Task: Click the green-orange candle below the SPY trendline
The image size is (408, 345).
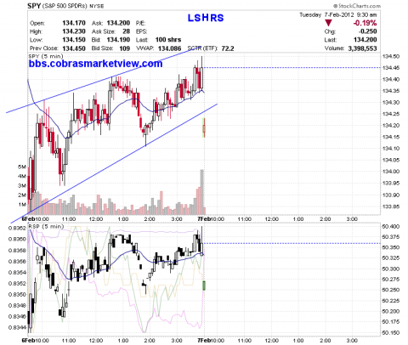Action: click(204, 128)
